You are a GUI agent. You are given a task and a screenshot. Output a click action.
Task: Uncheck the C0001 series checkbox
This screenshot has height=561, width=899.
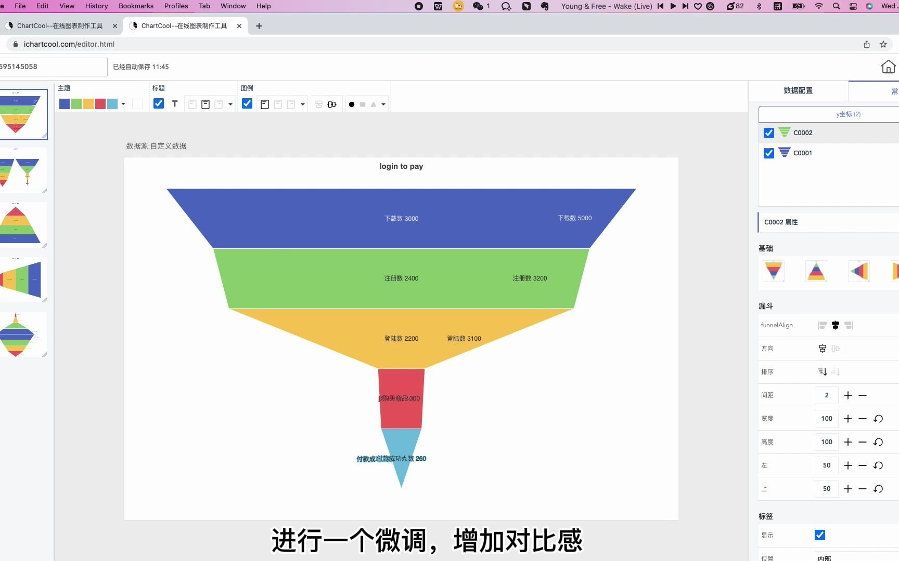(x=768, y=153)
